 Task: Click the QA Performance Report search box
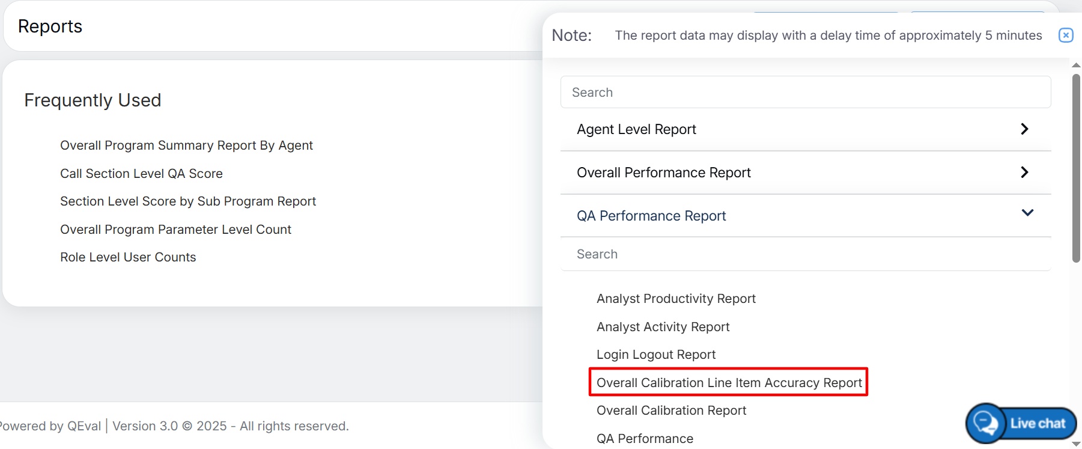click(x=805, y=254)
